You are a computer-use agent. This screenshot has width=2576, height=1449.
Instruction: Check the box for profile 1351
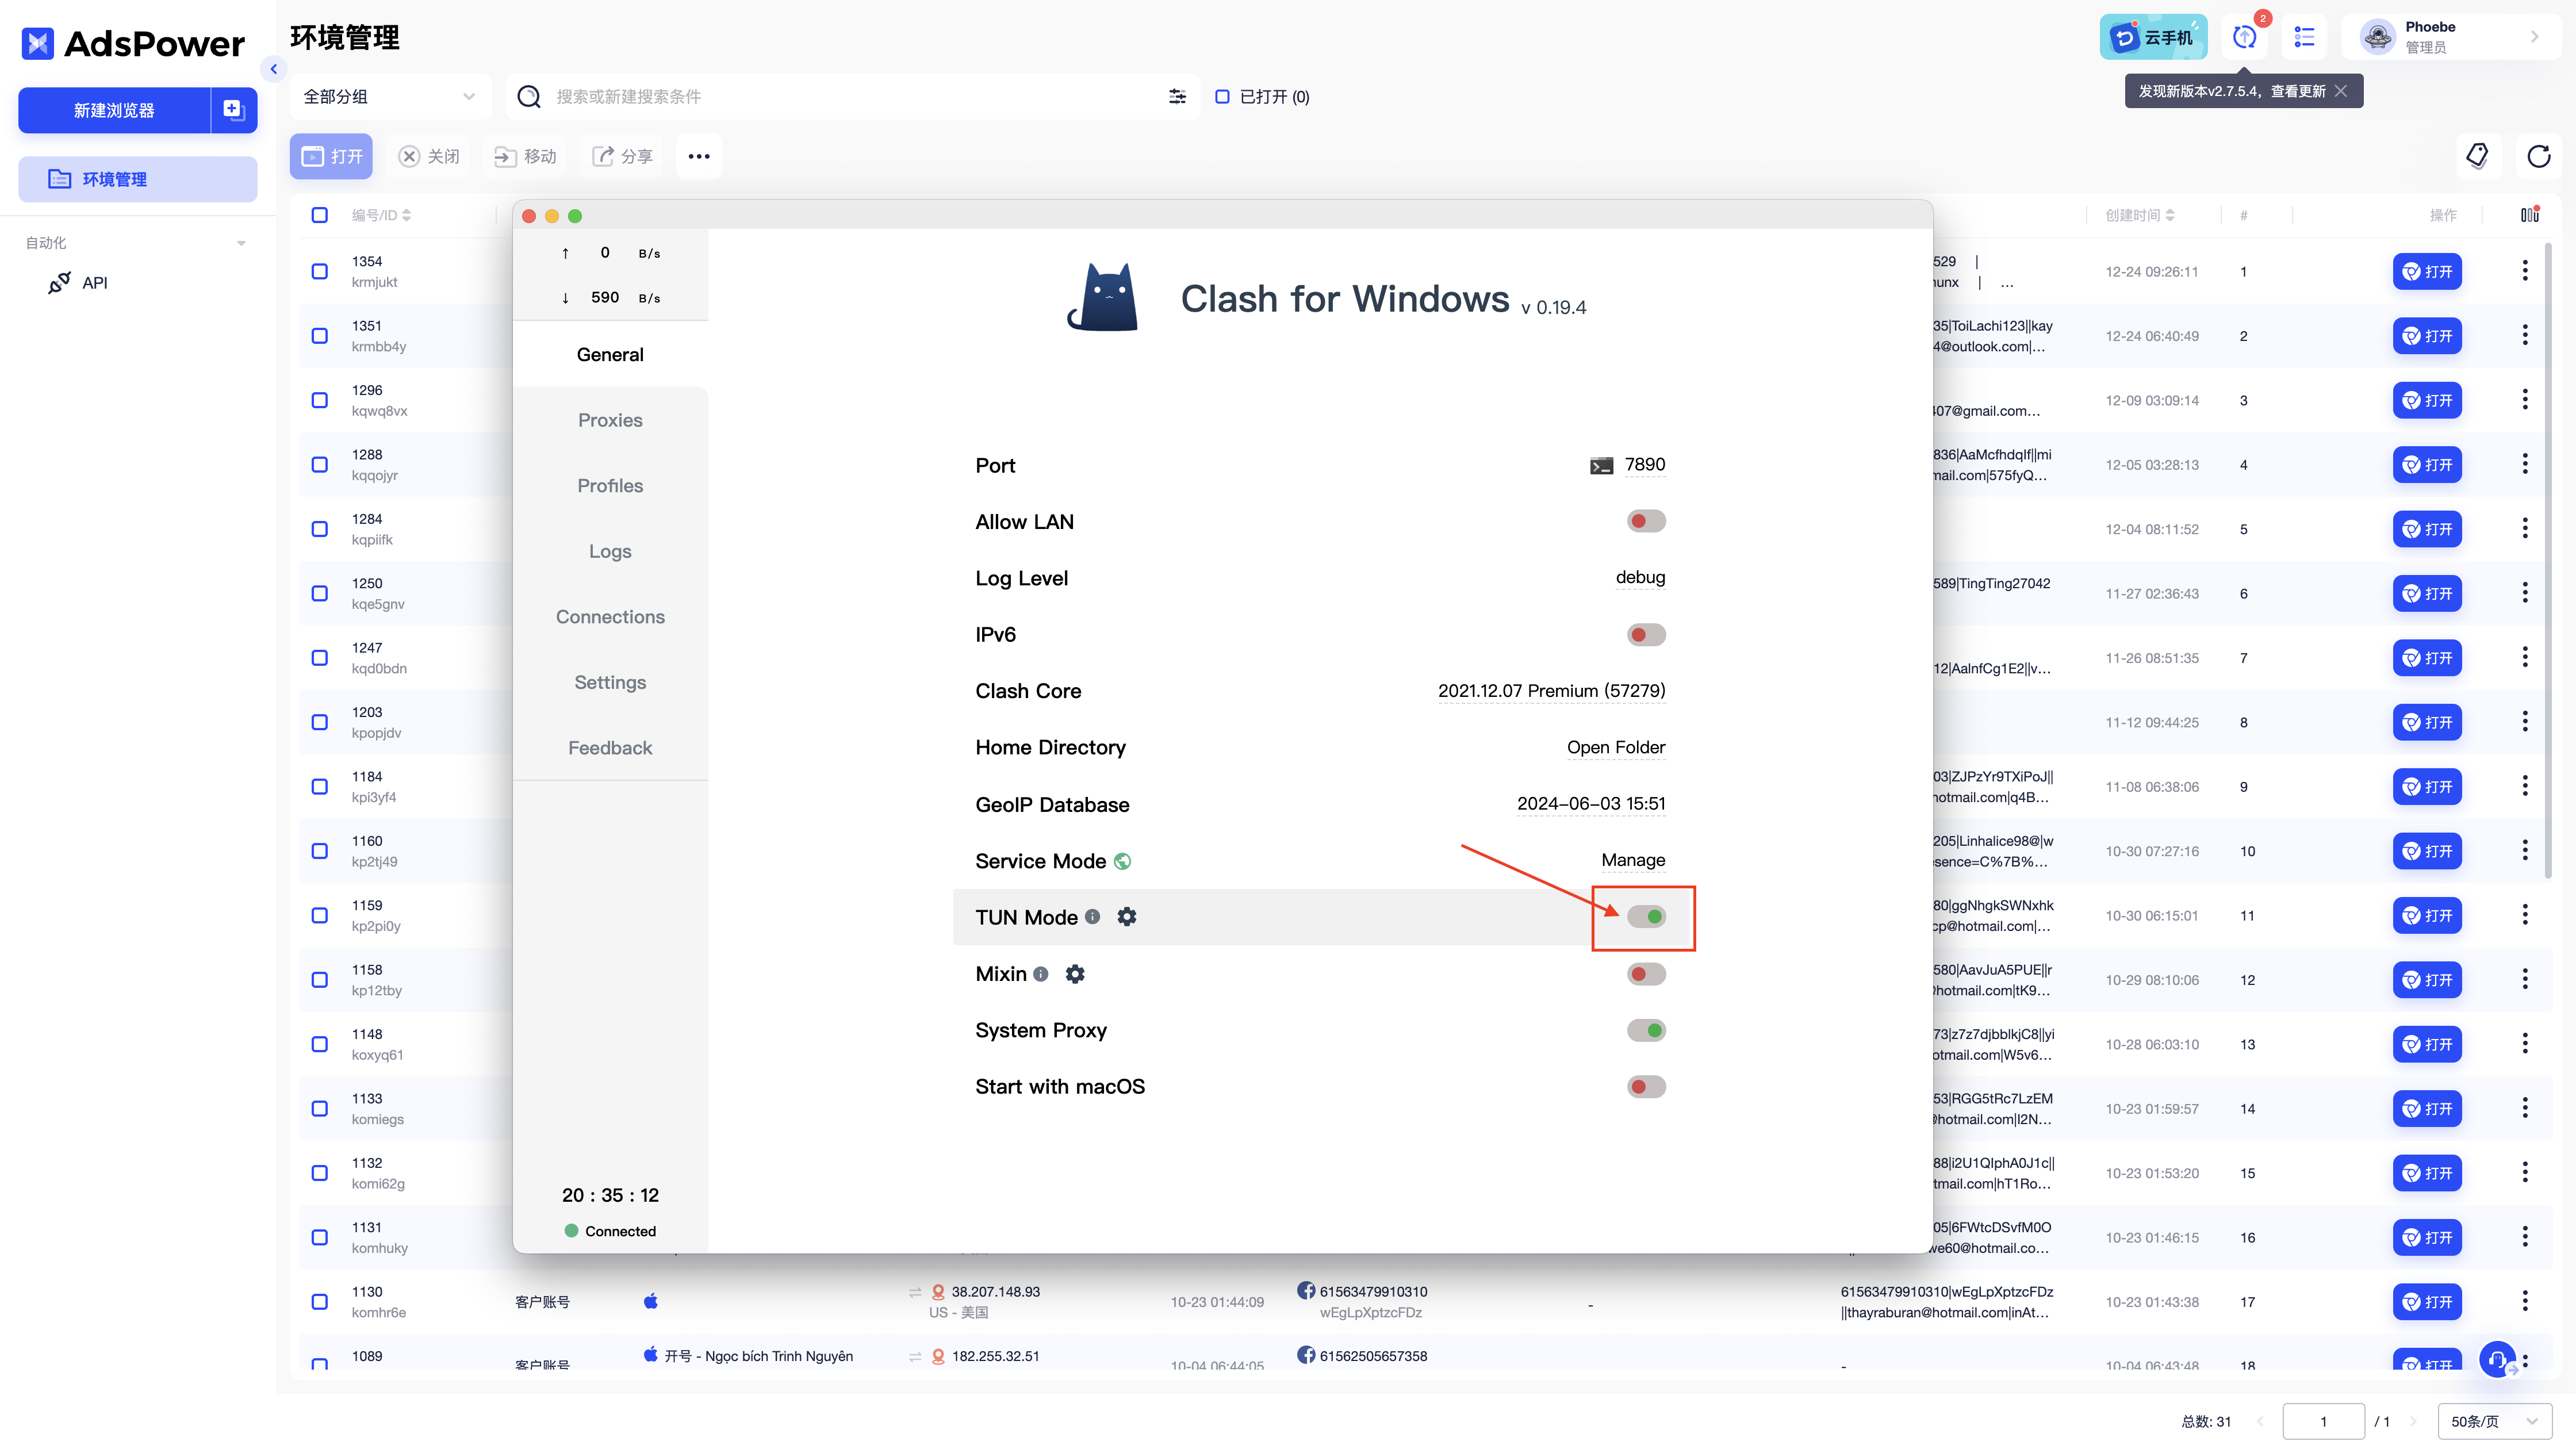pyautogui.click(x=319, y=336)
